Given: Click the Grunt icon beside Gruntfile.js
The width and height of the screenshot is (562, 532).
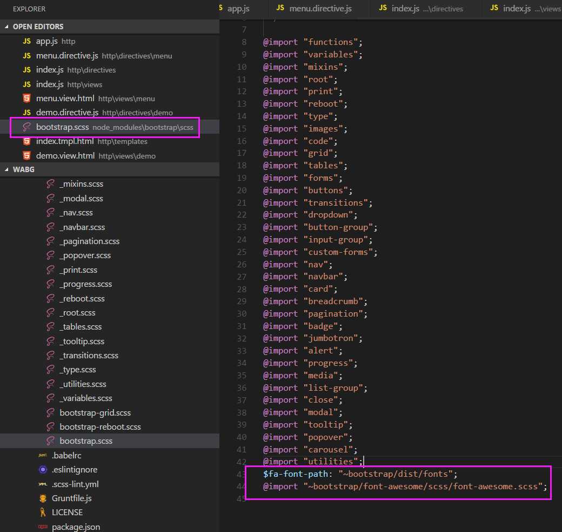Looking at the screenshot, I should pos(43,498).
